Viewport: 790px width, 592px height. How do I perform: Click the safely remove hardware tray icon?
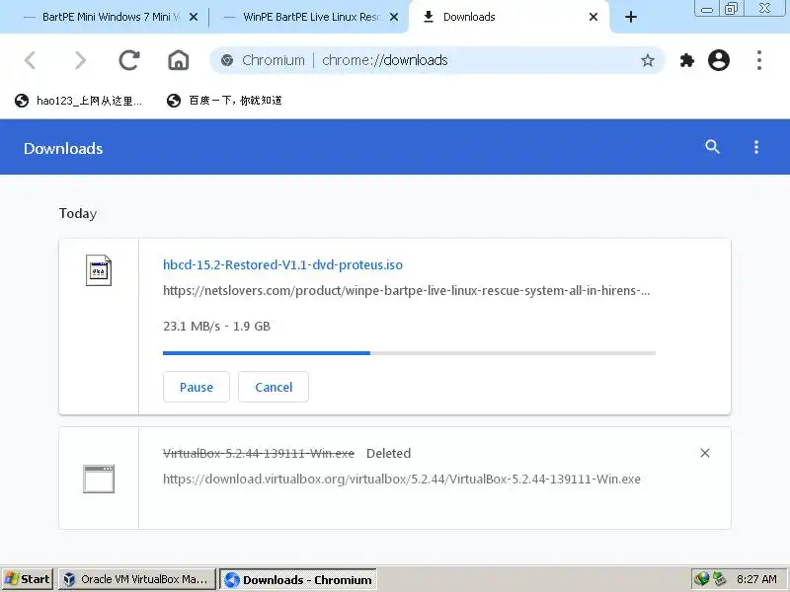(719, 579)
